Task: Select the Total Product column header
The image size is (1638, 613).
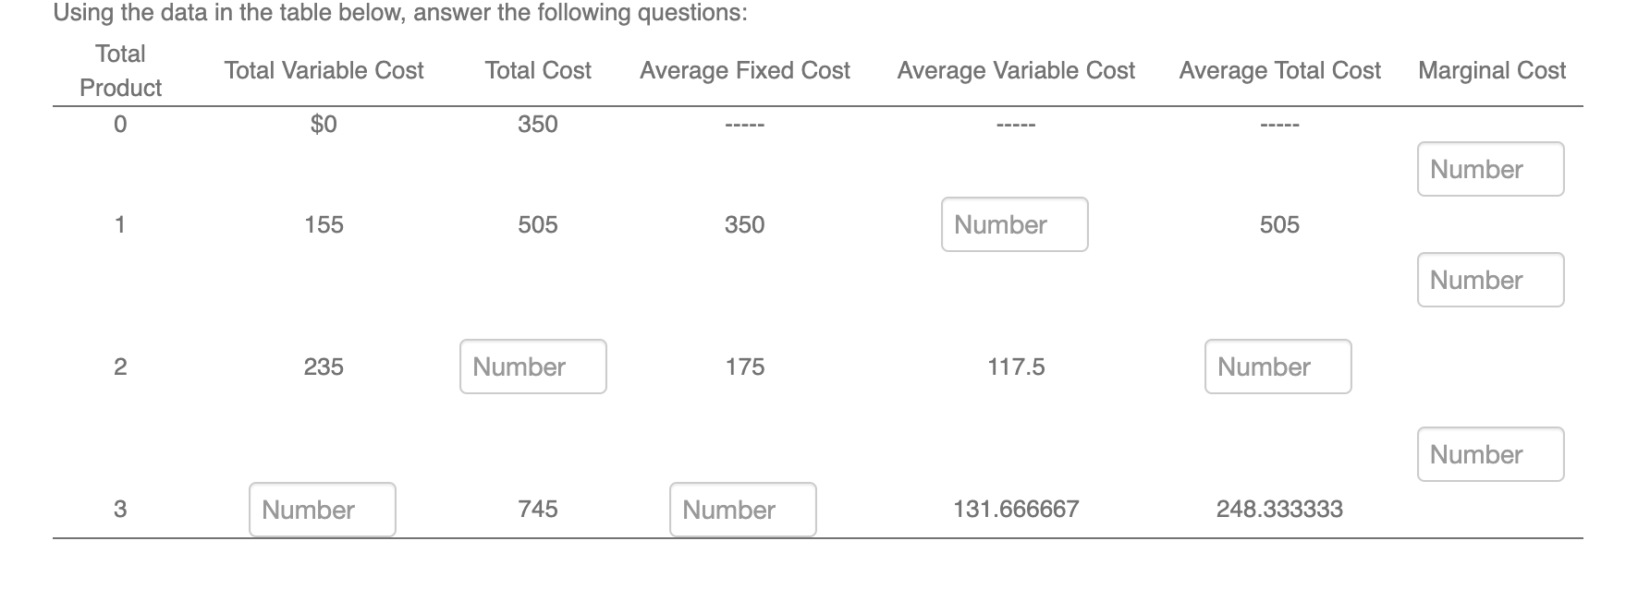Action: click(121, 70)
